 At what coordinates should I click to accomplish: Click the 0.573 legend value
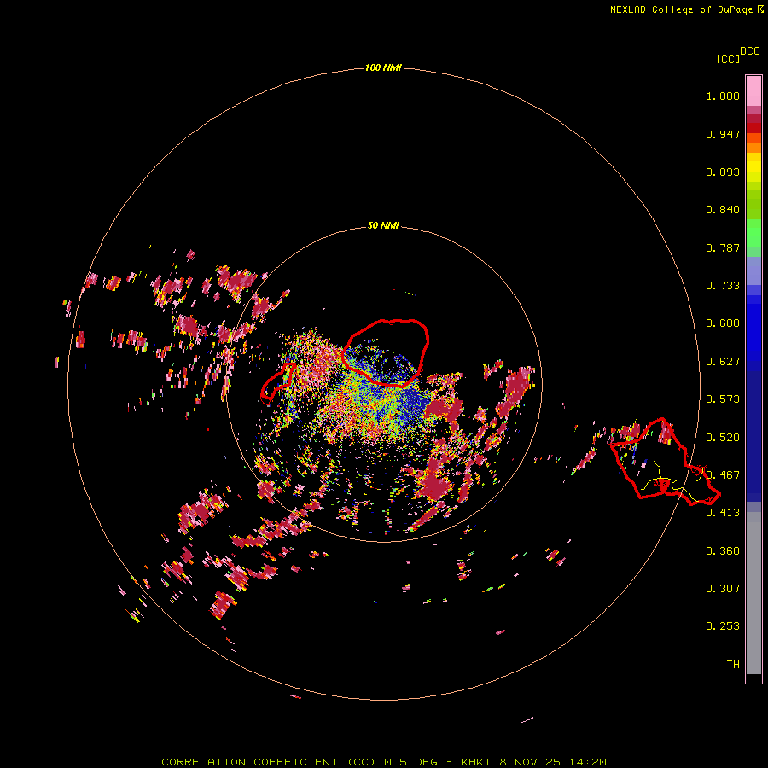tap(723, 399)
